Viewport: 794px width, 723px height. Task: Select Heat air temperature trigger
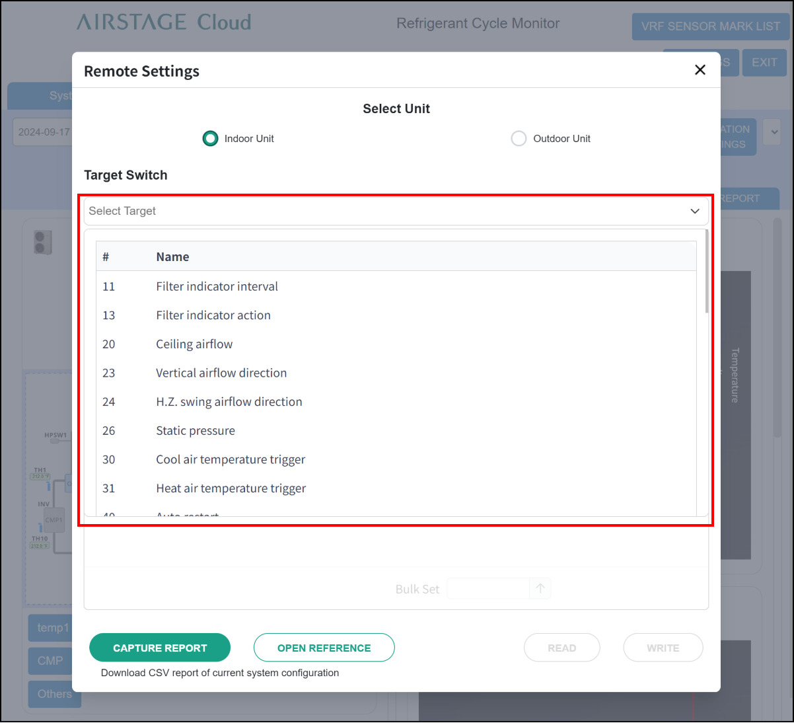(231, 489)
